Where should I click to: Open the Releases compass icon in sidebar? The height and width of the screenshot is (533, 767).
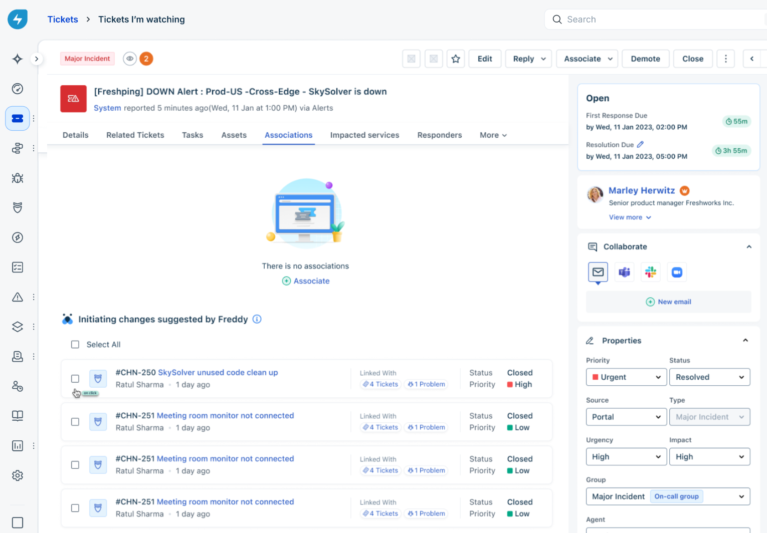tap(18, 237)
